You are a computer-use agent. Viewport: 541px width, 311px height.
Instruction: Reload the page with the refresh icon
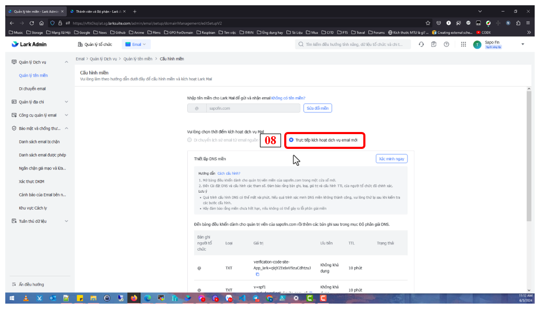pyautogui.click(x=32, y=23)
